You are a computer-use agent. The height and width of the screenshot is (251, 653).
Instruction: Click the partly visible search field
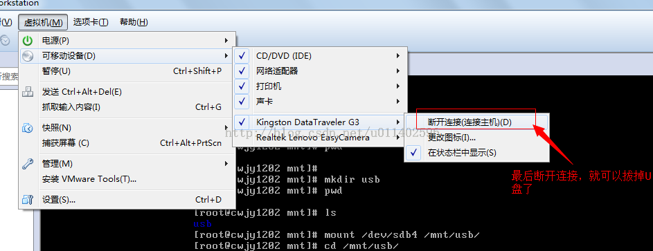point(9,77)
